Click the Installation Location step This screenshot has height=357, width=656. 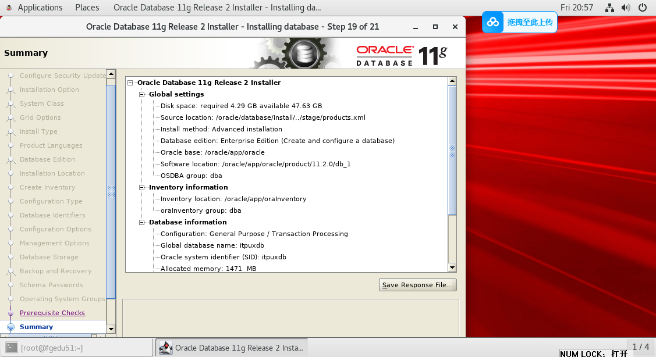click(52, 173)
